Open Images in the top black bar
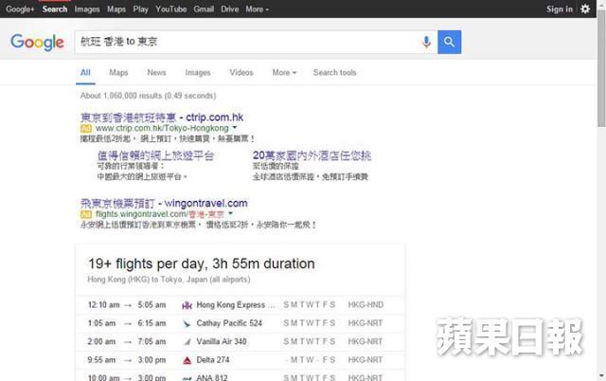The height and width of the screenshot is (381, 606). (87, 9)
